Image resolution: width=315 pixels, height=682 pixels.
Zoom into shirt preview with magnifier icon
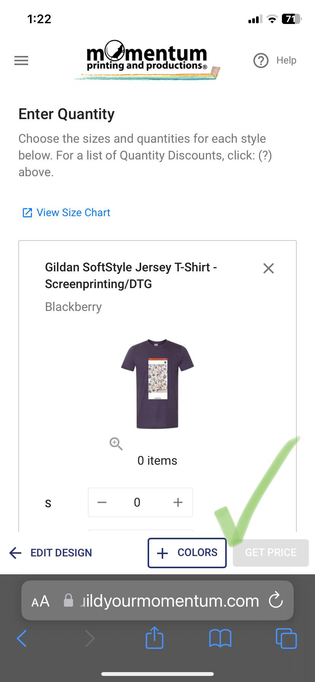point(116,444)
